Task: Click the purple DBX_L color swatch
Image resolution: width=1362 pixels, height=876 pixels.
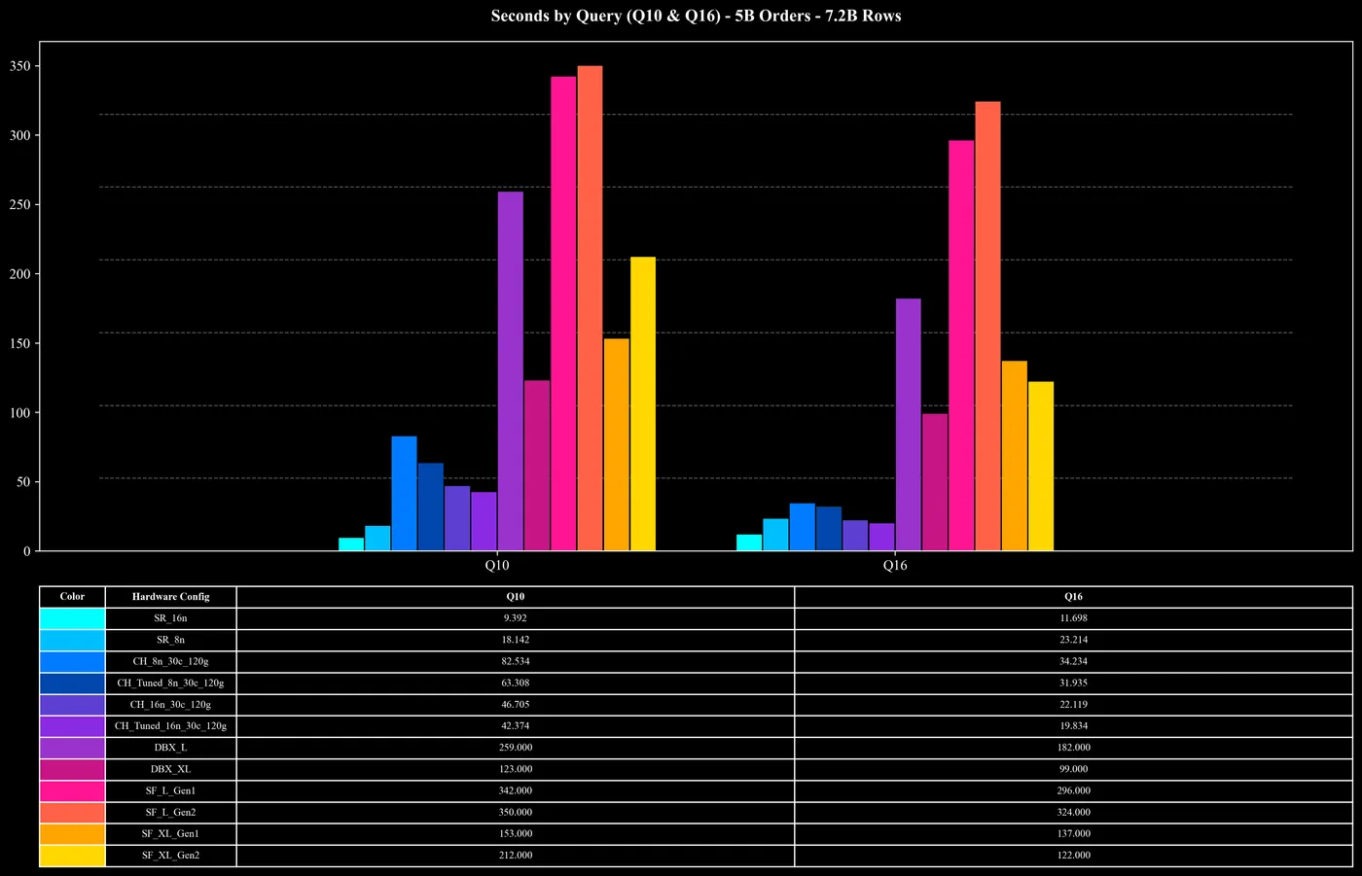Action: 72,748
